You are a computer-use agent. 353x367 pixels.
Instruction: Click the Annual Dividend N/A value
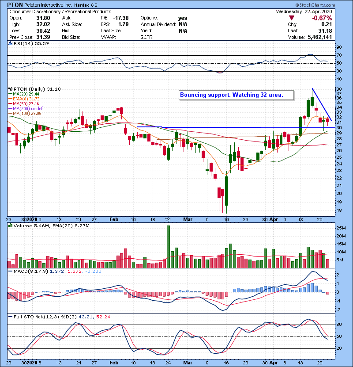click(183, 24)
